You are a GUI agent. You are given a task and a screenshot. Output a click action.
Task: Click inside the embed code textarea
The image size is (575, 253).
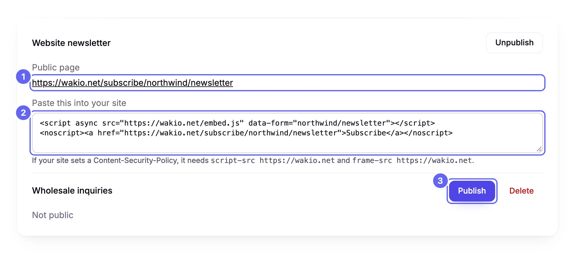click(x=287, y=133)
